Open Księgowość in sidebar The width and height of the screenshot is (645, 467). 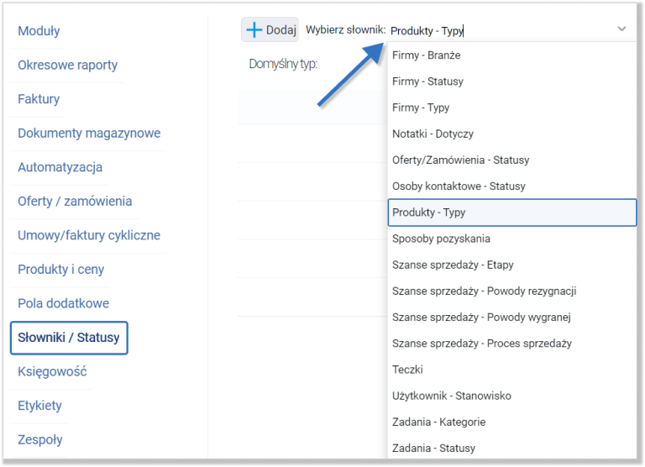[x=52, y=371]
